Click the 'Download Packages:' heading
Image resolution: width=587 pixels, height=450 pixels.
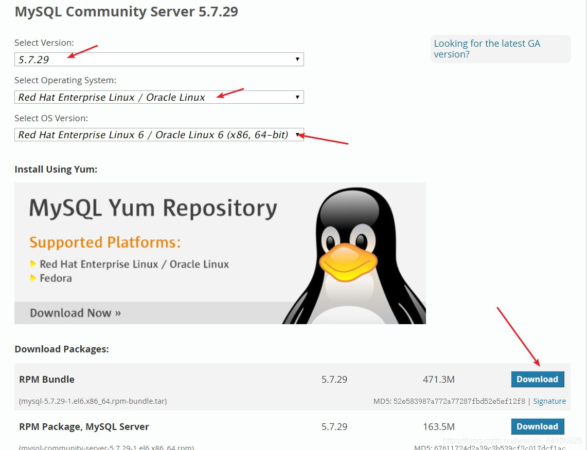[x=62, y=349]
